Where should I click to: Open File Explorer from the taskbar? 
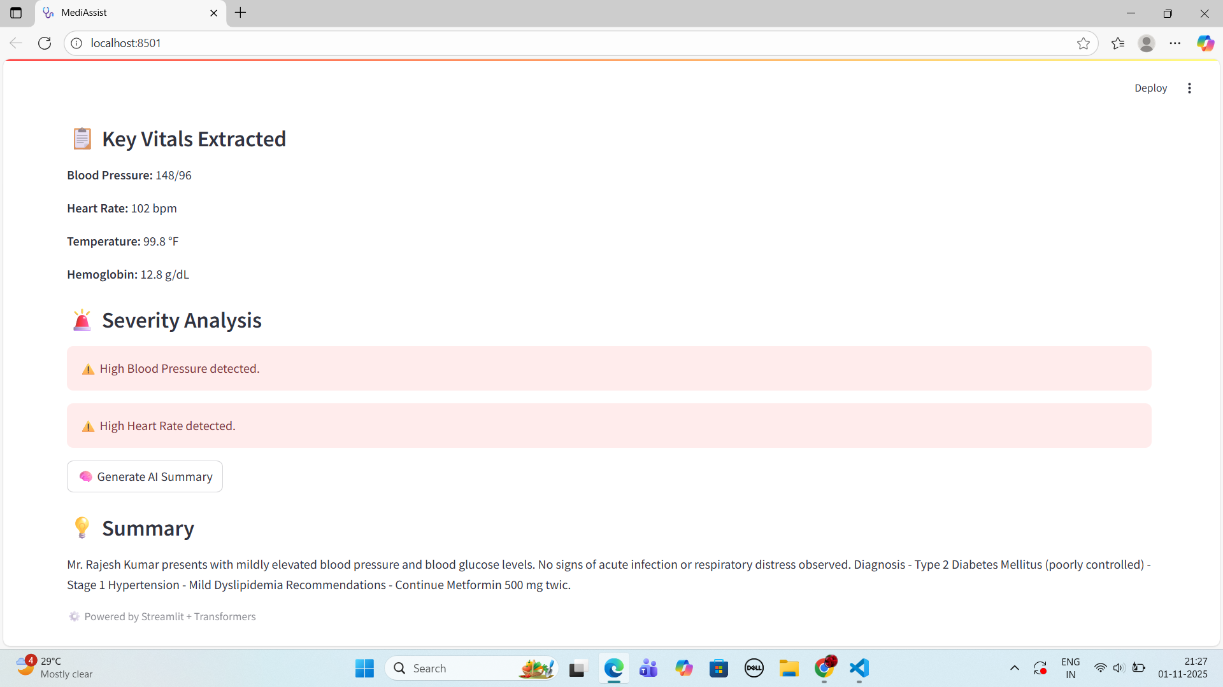[x=789, y=668]
